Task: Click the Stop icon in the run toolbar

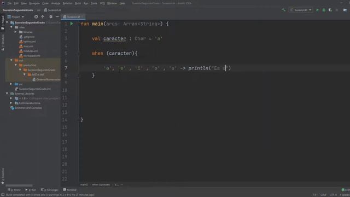Action: point(337,10)
